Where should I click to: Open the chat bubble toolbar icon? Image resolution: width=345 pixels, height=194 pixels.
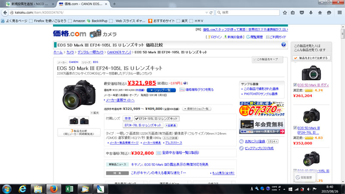point(329,13)
